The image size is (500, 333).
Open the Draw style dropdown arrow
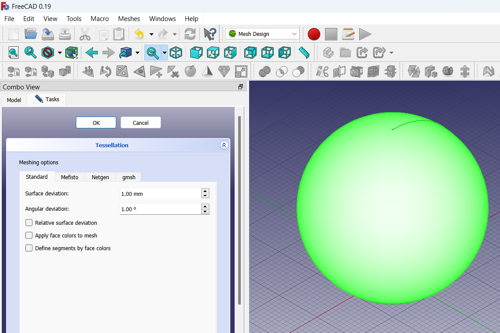tap(59, 53)
